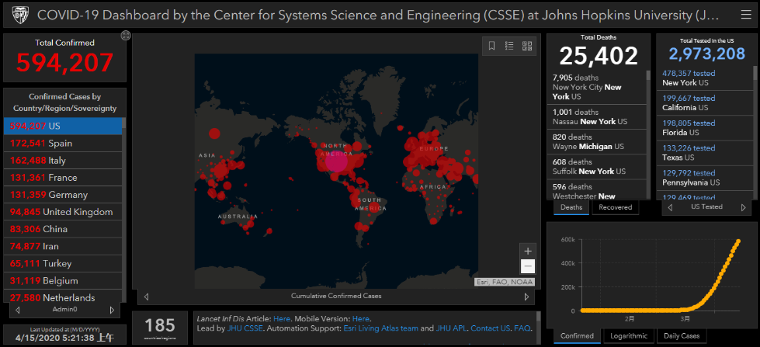
Task: Select Spain in the country list
Action: 62,144
